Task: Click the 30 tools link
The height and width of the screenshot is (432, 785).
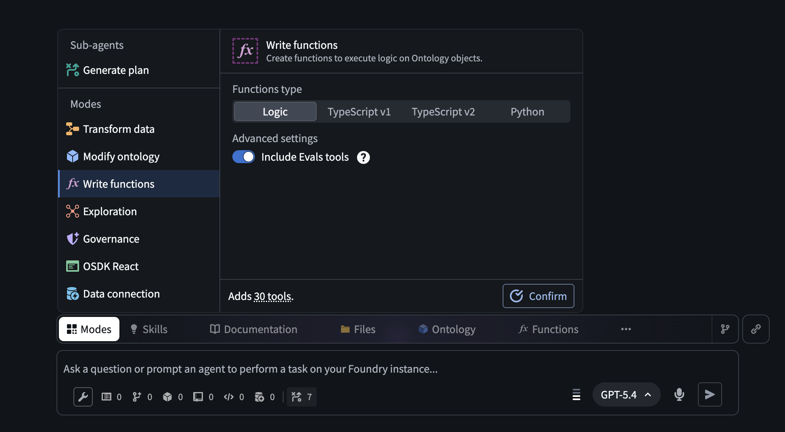Action: (273, 296)
